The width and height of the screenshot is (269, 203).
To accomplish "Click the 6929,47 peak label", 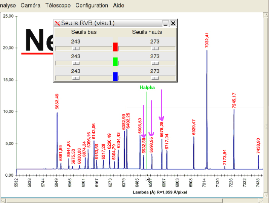I will click(x=194, y=127).
